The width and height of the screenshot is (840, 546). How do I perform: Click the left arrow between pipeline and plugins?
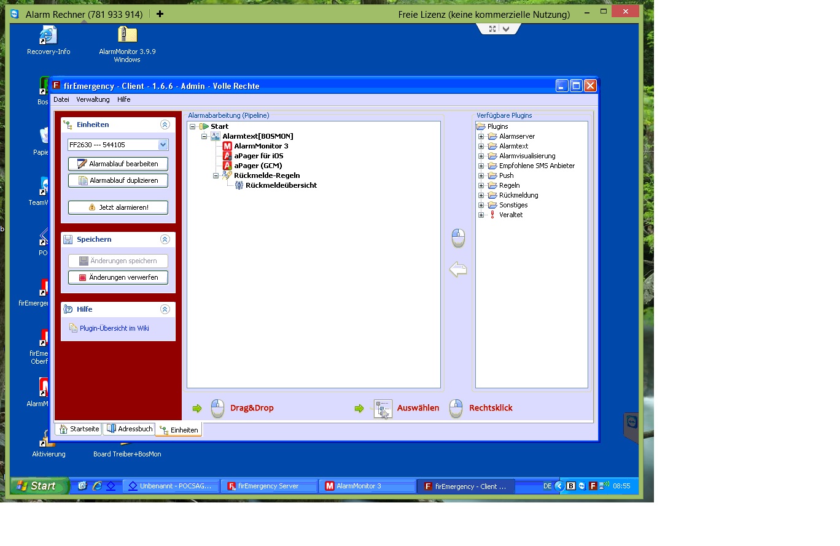coord(458,269)
